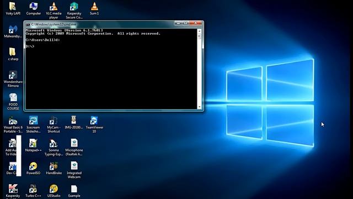Launch the Dev-C++ shortcut
353x199 pixels.
click(11, 168)
